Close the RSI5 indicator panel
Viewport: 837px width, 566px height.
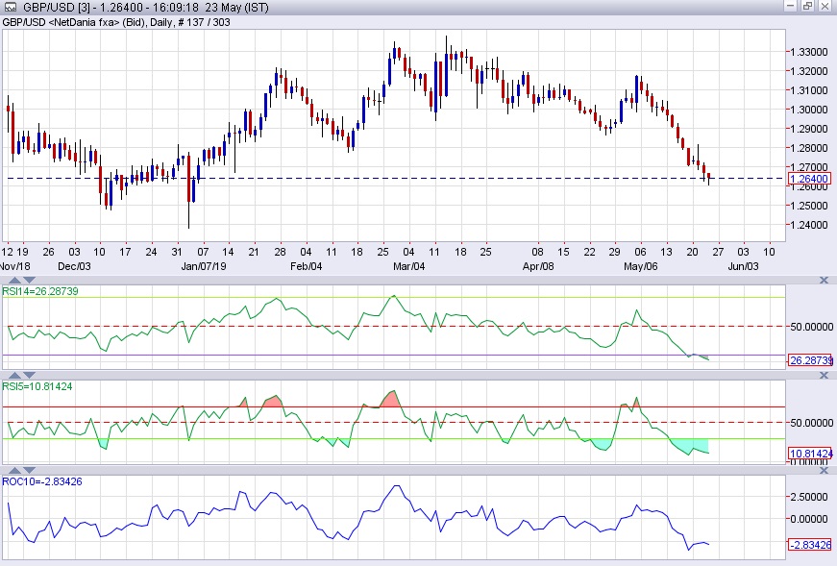(x=824, y=374)
